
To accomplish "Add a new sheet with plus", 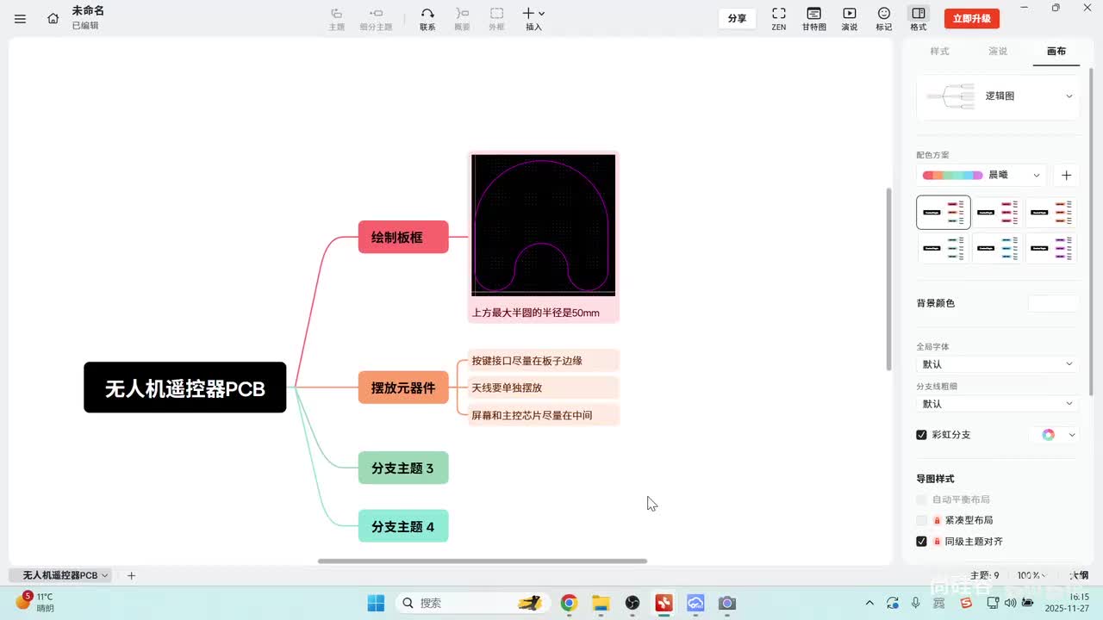I will pos(131,575).
